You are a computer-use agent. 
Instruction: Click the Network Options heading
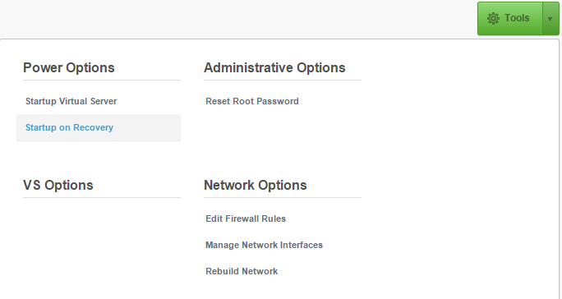point(256,186)
